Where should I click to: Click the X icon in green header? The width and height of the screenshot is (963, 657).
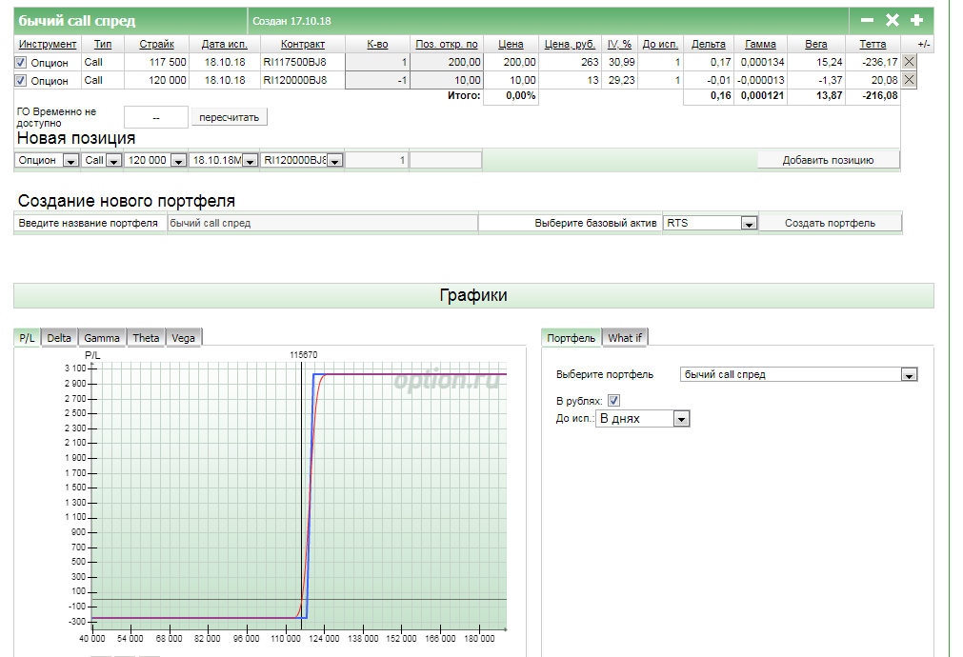893,20
